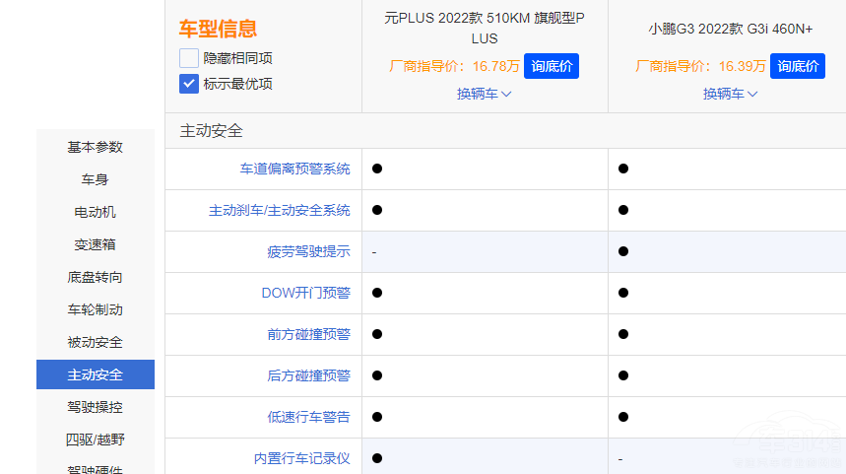Jump to 车身 section in sidebar
846x474 pixels.
tap(96, 179)
